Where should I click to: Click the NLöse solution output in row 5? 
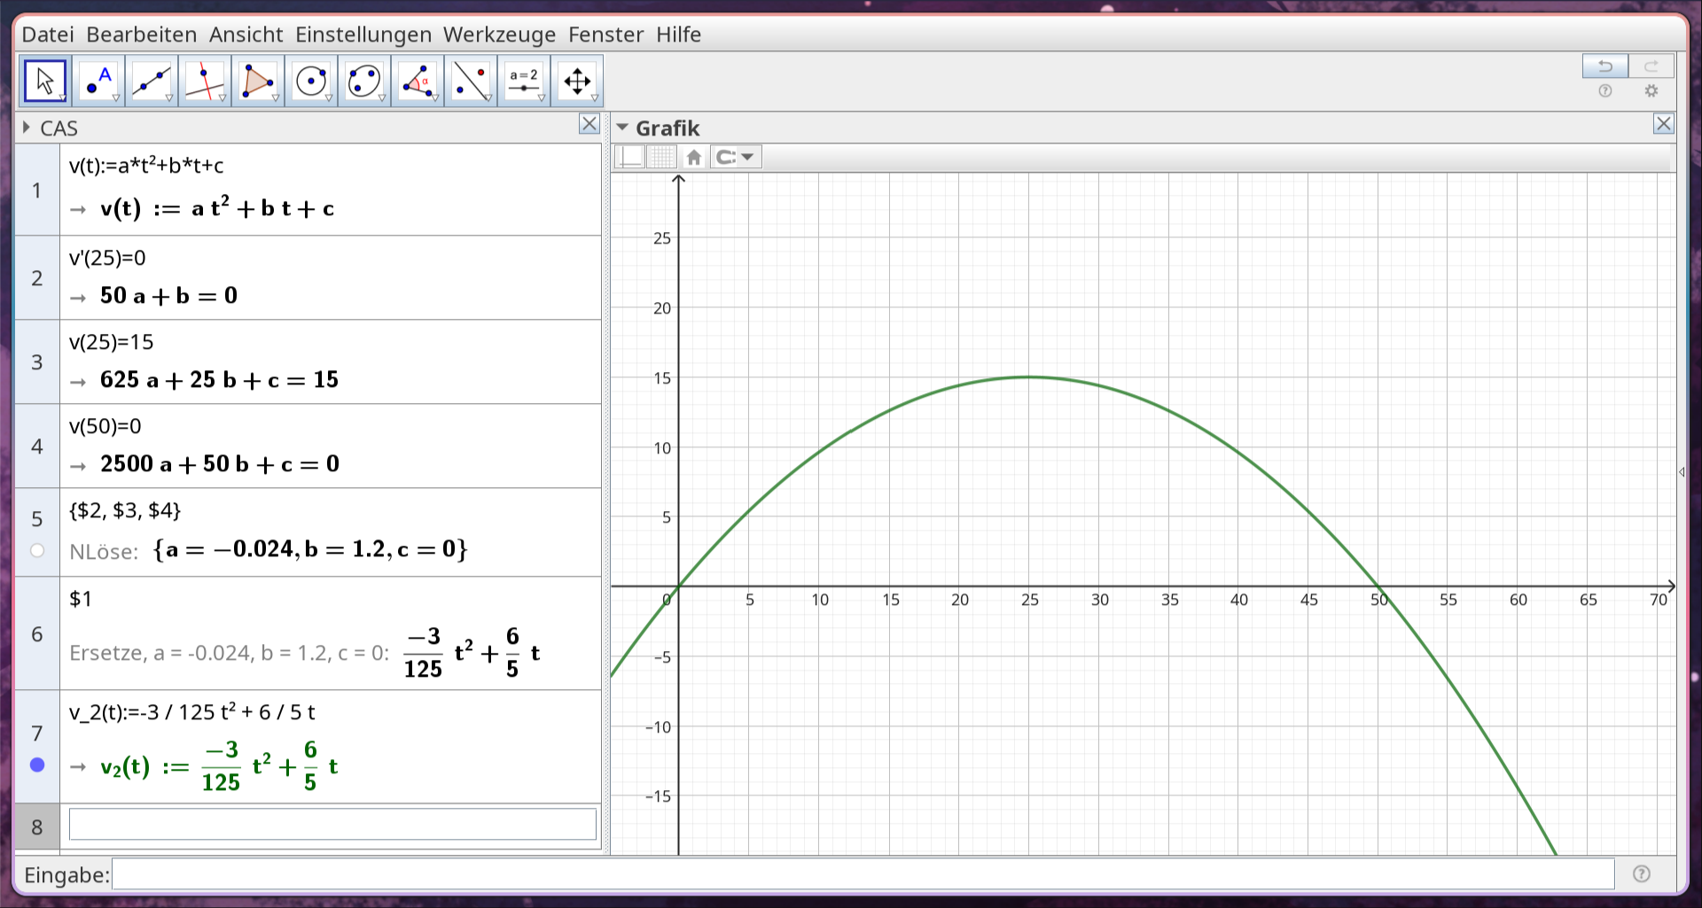310,550
